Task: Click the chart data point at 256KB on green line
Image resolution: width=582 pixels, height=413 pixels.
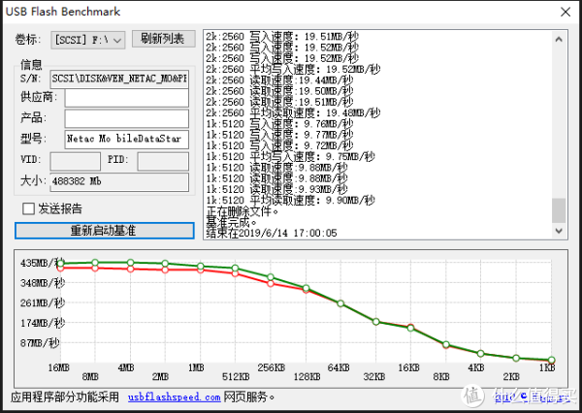Action: [x=271, y=277]
